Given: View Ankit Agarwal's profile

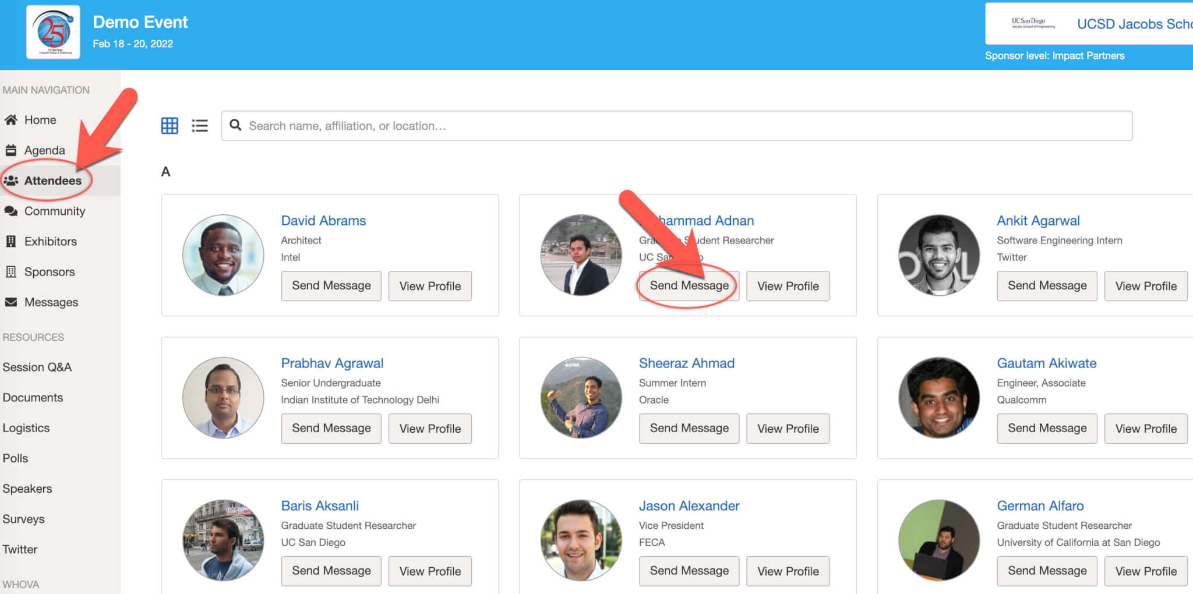Looking at the screenshot, I should click(x=1146, y=285).
